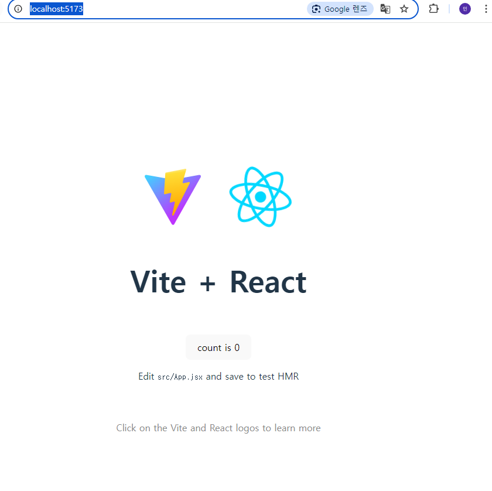
Task: Click the React atom logo
Action: [261, 197]
